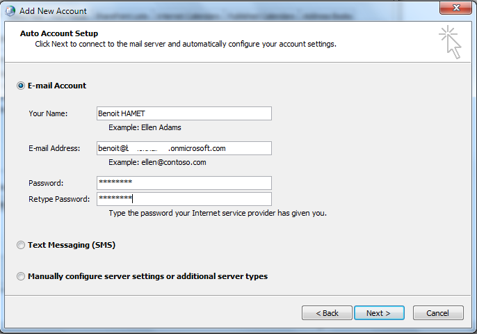The image size is (477, 334).
Task: Choose the Text Messaging (SMS) option
Action: 21,245
